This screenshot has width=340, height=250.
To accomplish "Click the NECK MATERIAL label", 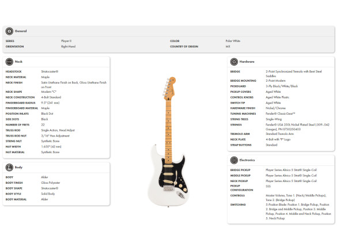I will coord(16,77).
